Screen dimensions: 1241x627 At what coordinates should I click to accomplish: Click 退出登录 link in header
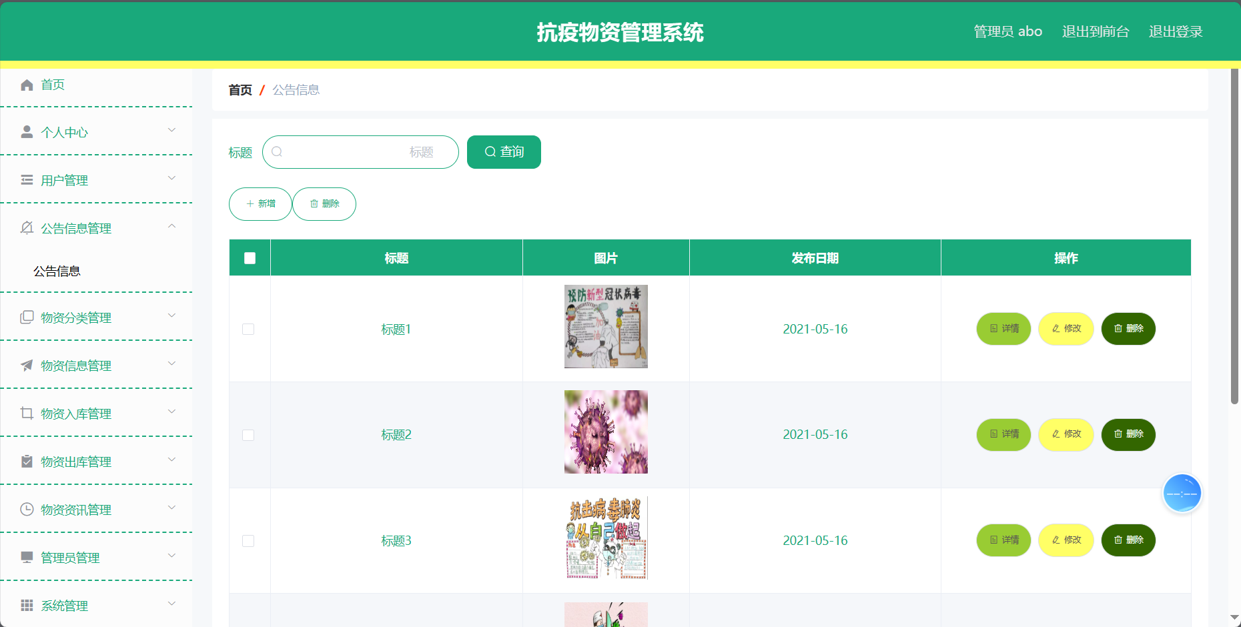1176,31
